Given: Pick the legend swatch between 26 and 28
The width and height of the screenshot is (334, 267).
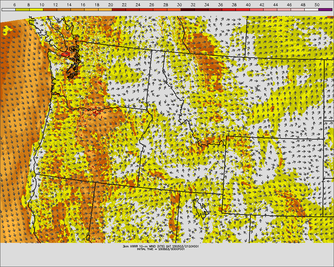Looking at the screenshot, I should (160, 9).
